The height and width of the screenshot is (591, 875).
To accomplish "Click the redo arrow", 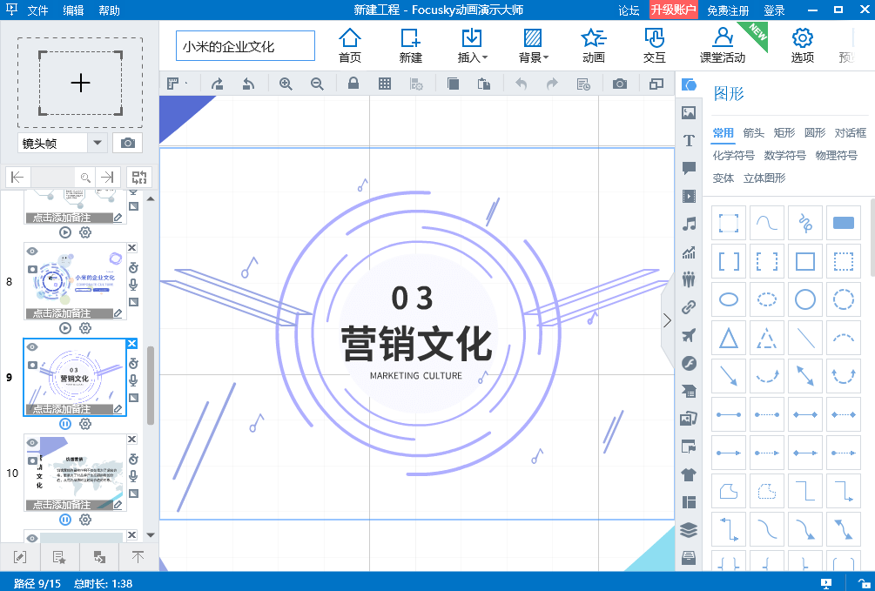I will click(x=552, y=84).
